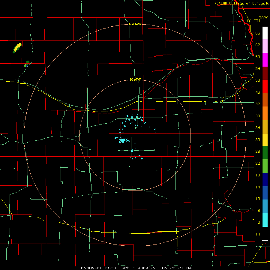Click the 100 NMI range ring label
The width and height of the screenshot is (270, 270).
tap(135, 24)
